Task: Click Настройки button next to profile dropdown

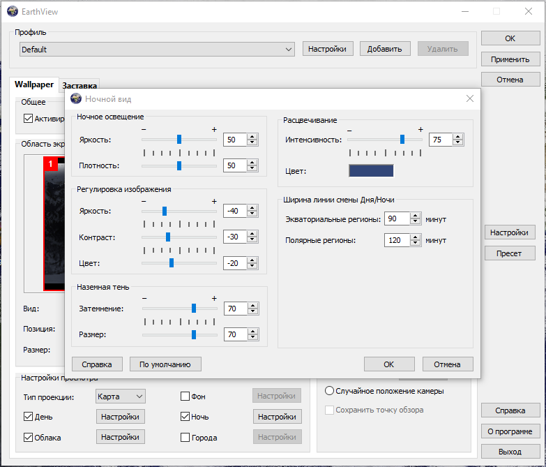Action: [328, 49]
